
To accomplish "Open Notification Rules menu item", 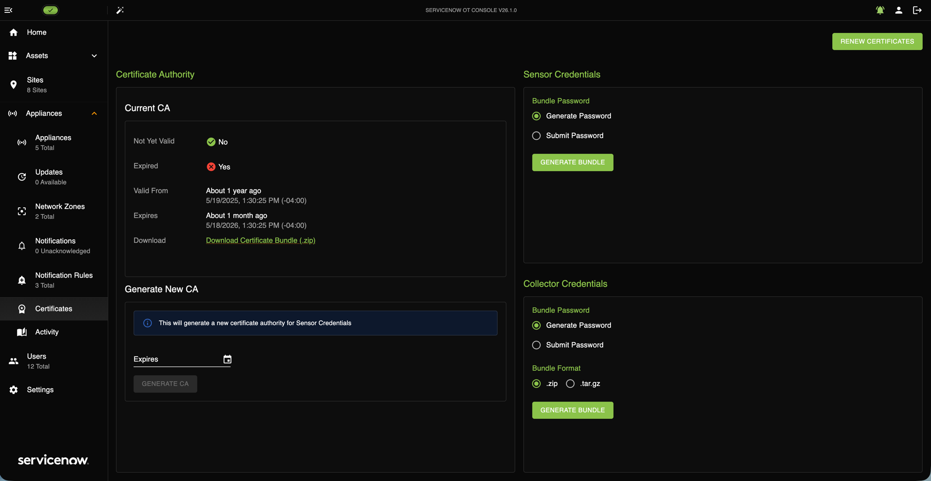I will 54,280.
